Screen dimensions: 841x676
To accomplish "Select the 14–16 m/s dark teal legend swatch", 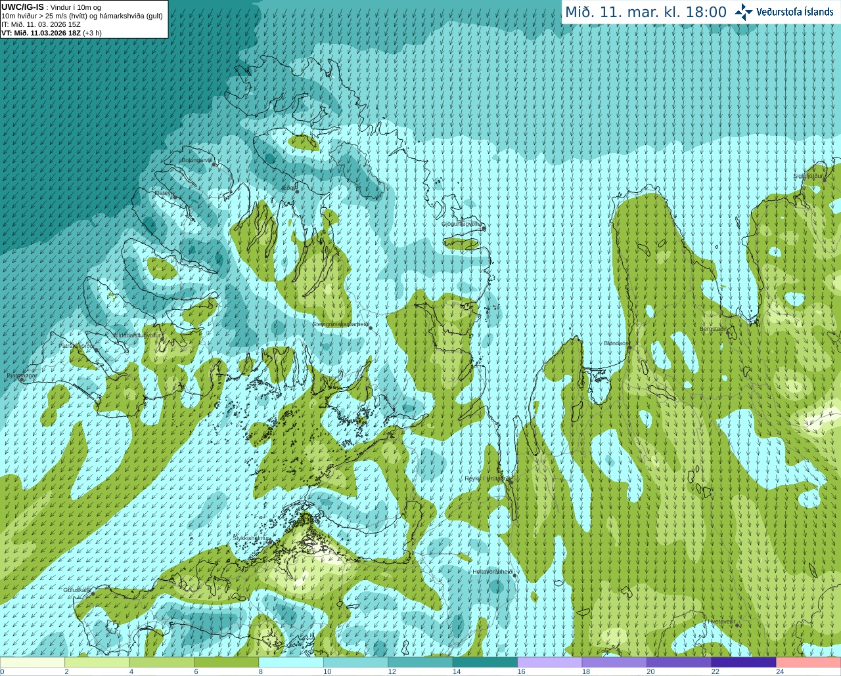I will [x=486, y=662].
